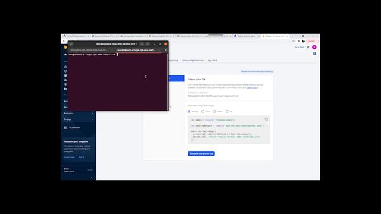Screen dimensions: 381x214
Task: Select the Java configuration snippet radio
Action: [202, 111]
